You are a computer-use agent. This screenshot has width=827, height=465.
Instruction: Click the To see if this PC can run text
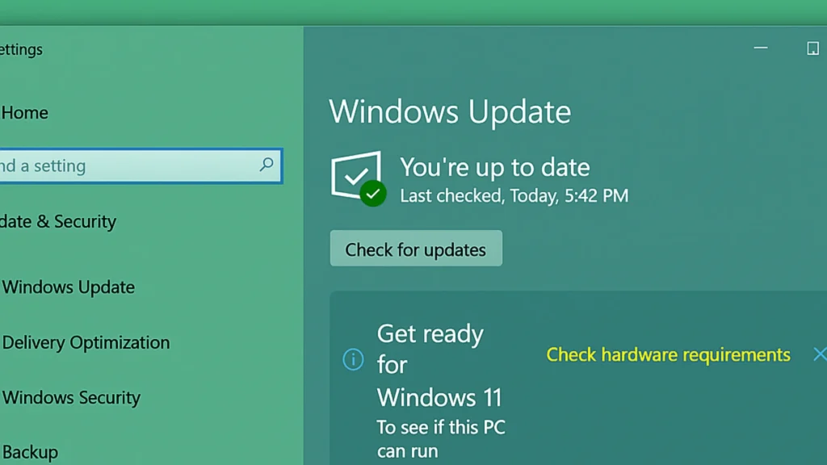pyautogui.click(x=440, y=438)
